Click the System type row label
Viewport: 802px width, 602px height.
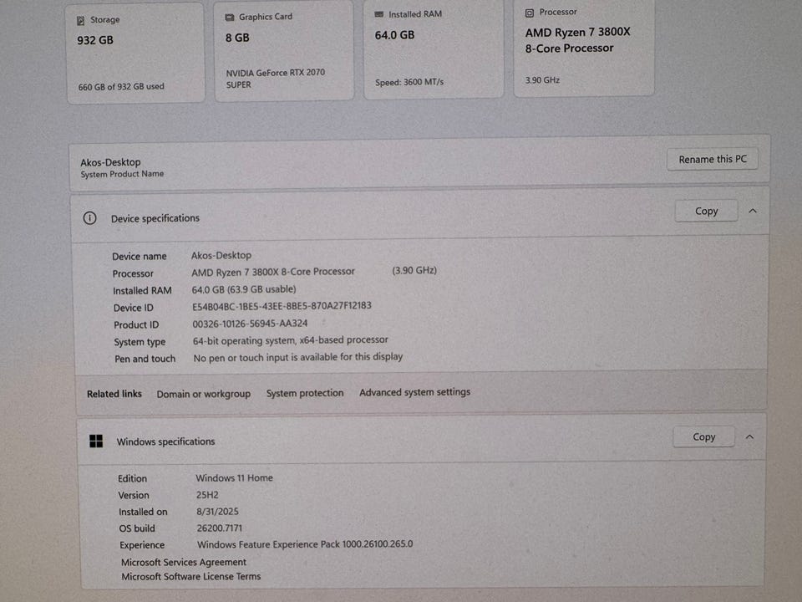(x=140, y=342)
